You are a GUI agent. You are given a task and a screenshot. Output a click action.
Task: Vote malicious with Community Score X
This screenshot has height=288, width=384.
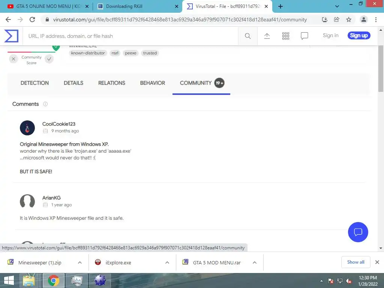click(13, 59)
